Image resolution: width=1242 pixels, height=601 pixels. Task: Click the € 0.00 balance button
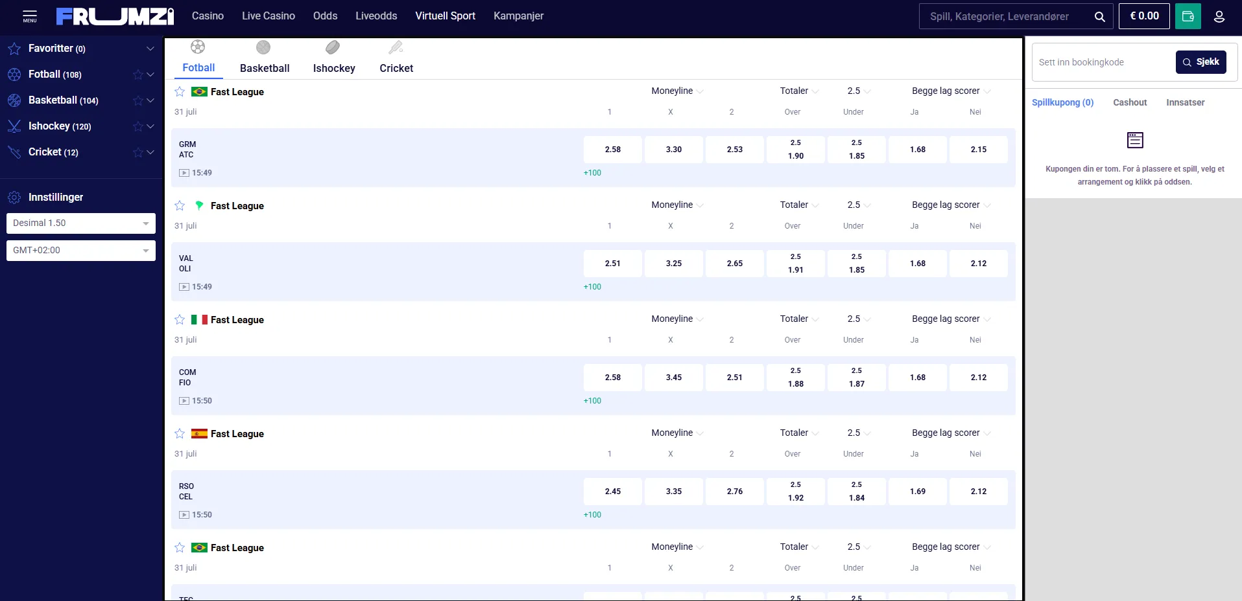(x=1144, y=16)
